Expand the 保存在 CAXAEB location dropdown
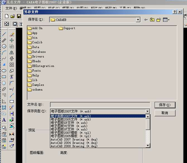Screen dimensions: 187x163 (x=138, y=20)
